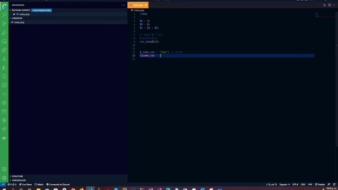Change indentation via Espaces: 4

click(285, 185)
